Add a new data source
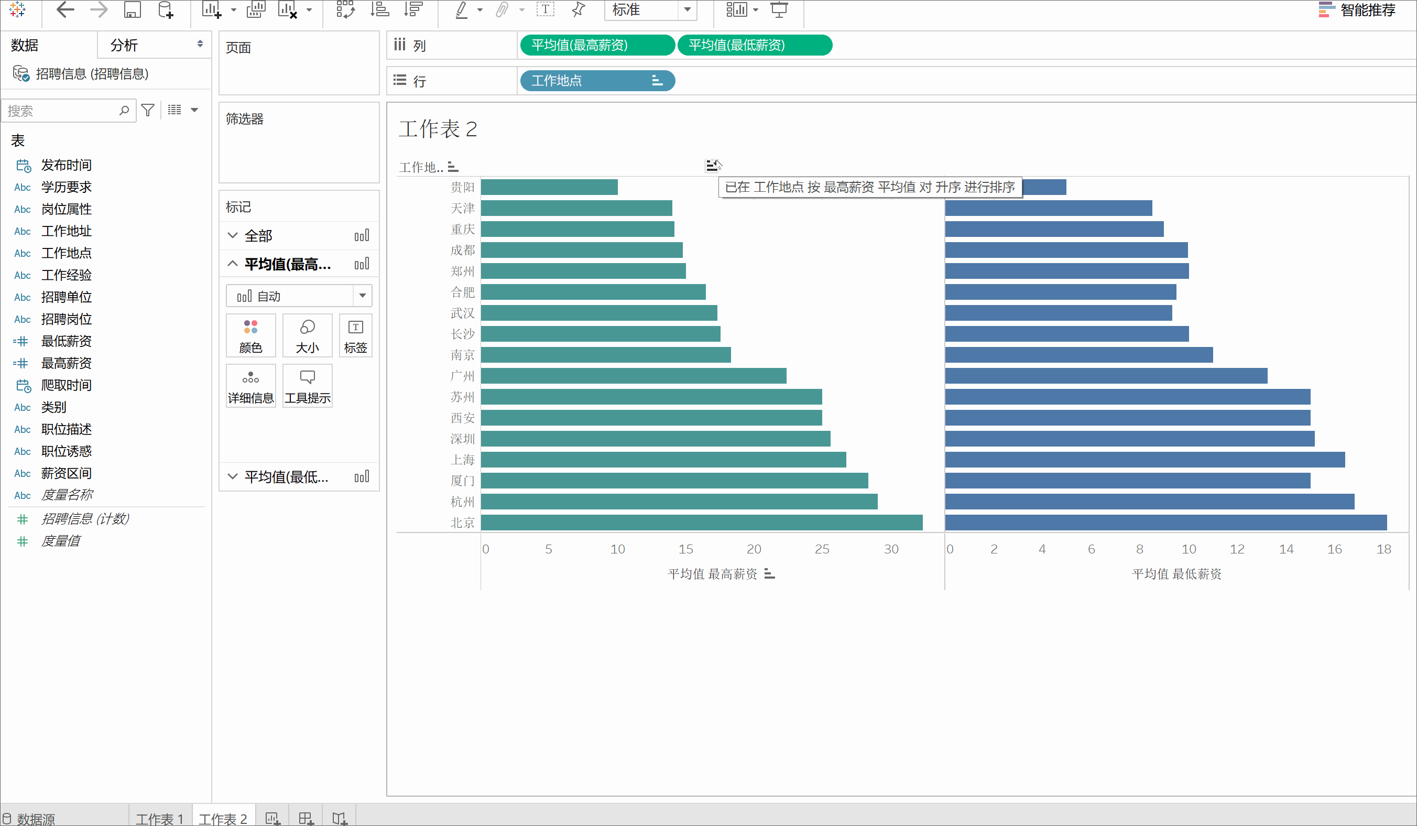 (x=165, y=9)
